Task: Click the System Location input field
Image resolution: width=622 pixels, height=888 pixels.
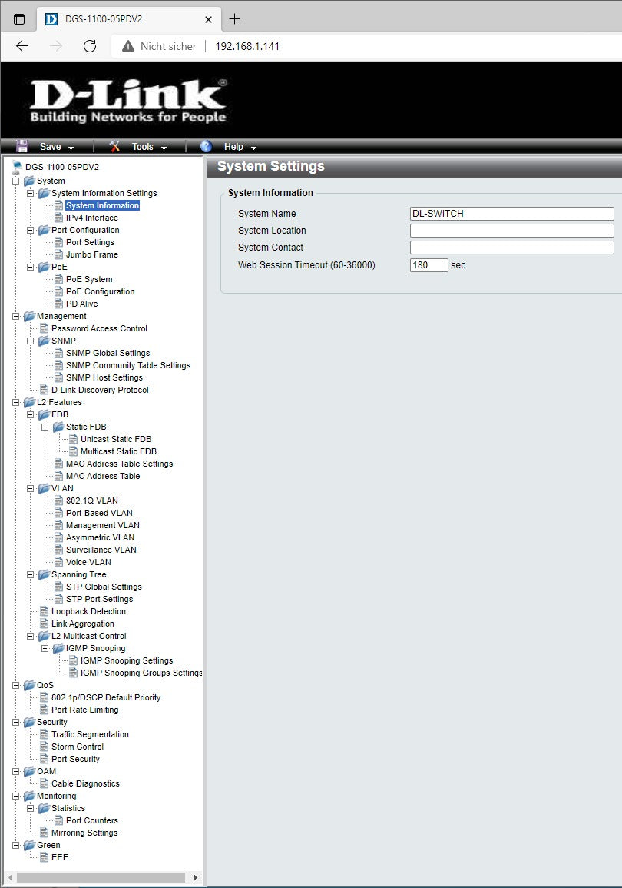Action: tap(511, 231)
